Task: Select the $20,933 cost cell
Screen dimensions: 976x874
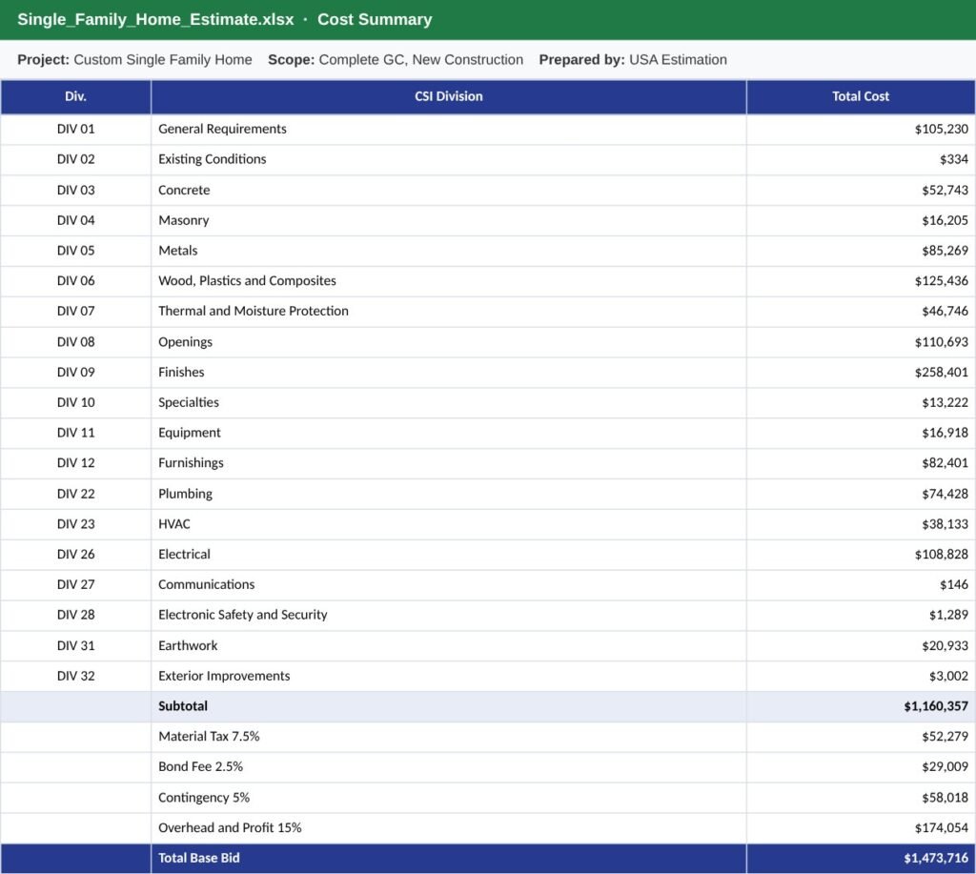Action: pos(861,645)
